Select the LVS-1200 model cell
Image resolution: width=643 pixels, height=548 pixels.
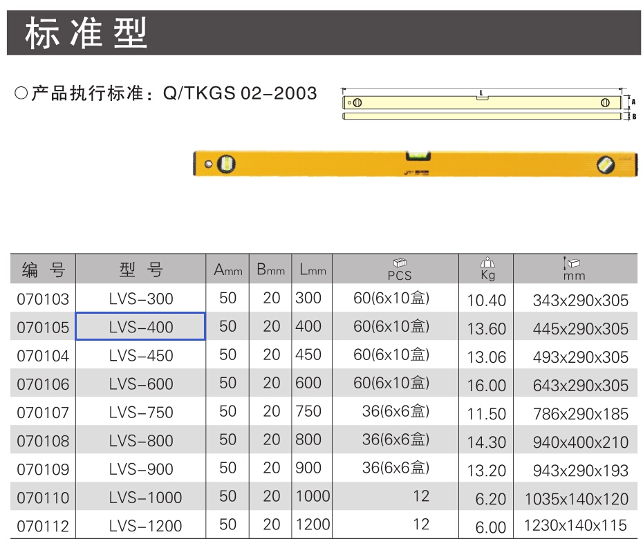click(145, 525)
